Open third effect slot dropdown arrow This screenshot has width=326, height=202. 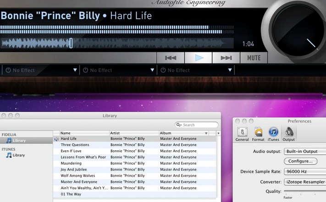click(x=230, y=70)
